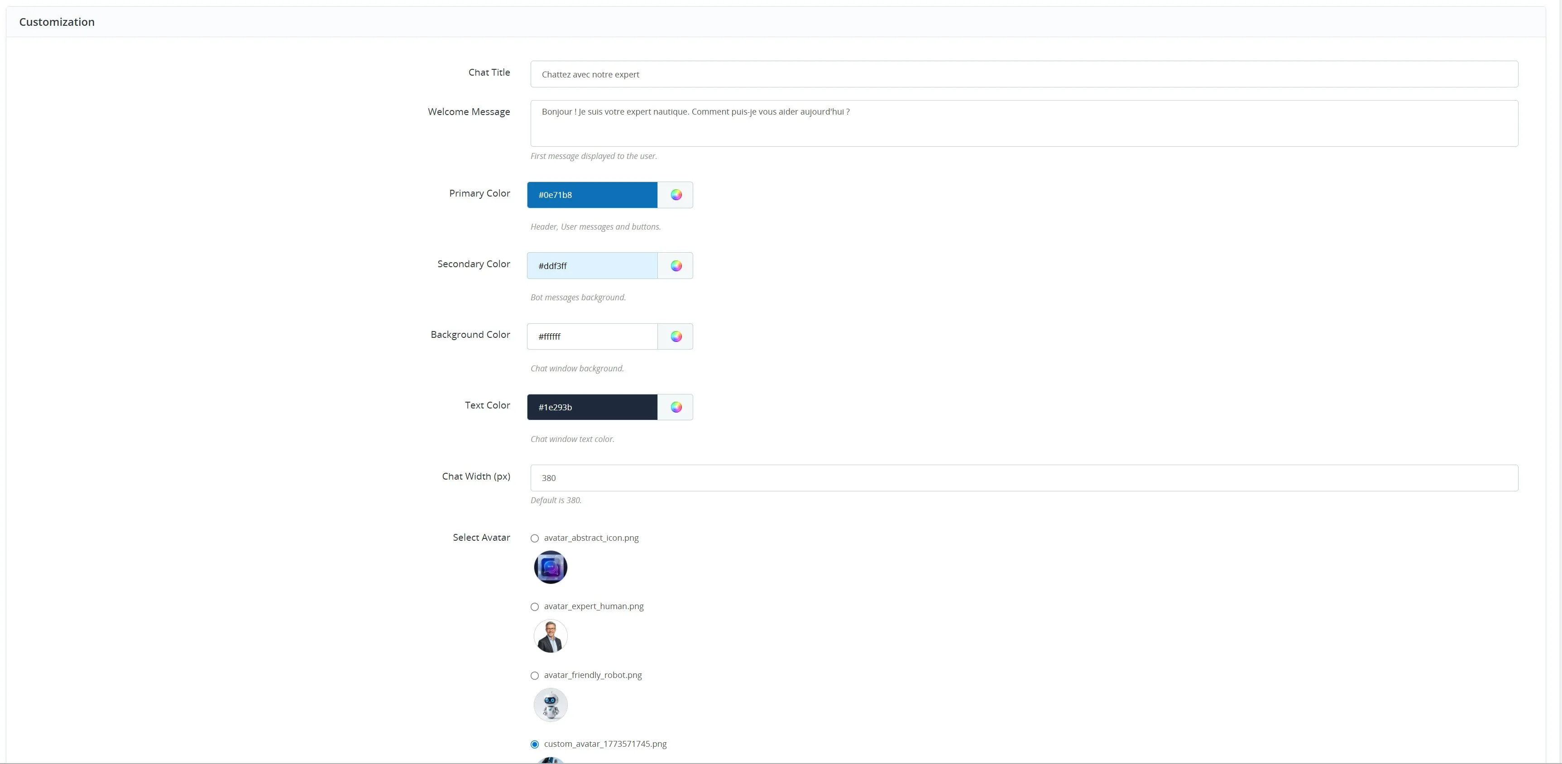1562x764 pixels.
Task: Open color picker for Text Color
Action: [676, 407]
